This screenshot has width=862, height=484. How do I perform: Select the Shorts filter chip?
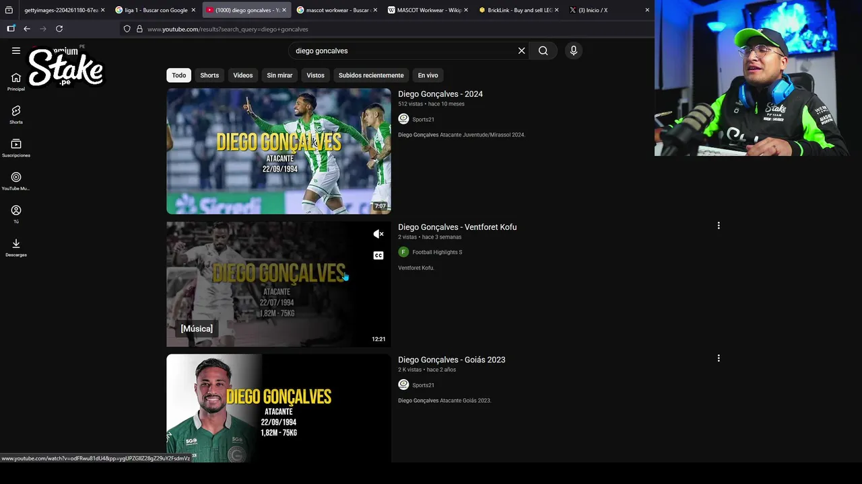(209, 75)
